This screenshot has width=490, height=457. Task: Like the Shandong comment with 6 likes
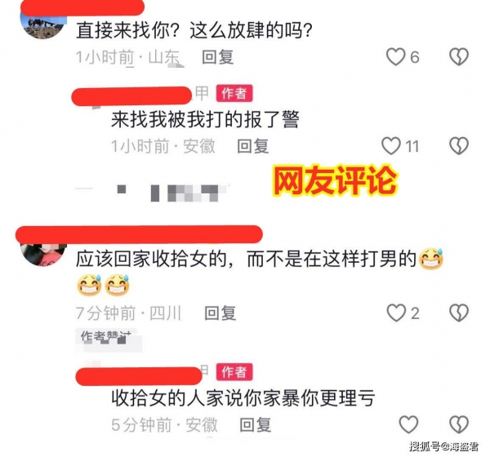[395, 56]
